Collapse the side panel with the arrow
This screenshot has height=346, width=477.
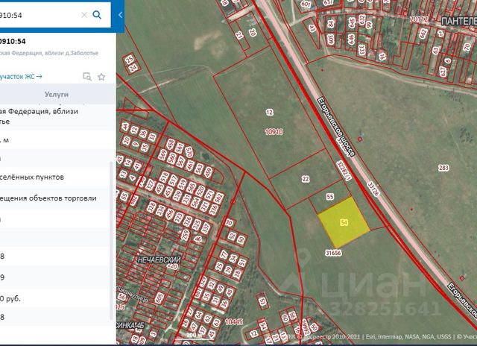pos(121,15)
